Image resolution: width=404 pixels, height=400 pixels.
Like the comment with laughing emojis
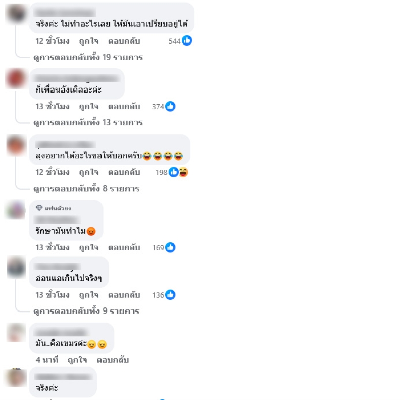click(x=89, y=172)
